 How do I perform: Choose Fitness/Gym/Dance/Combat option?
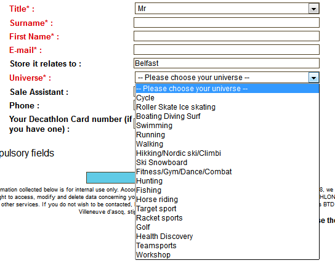tap(227, 172)
